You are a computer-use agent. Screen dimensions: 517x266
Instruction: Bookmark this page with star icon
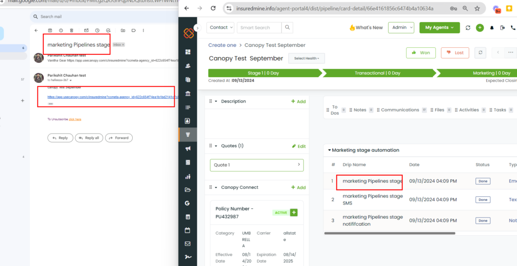tap(477, 9)
